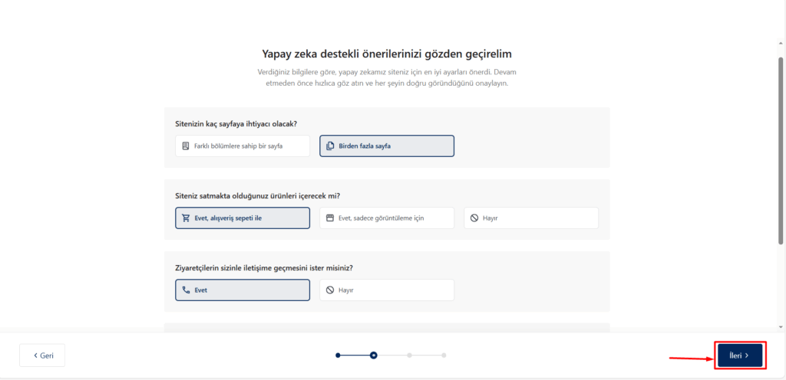The height and width of the screenshot is (380, 786).
Task: Continue with the İleri button
Action: [x=740, y=355]
